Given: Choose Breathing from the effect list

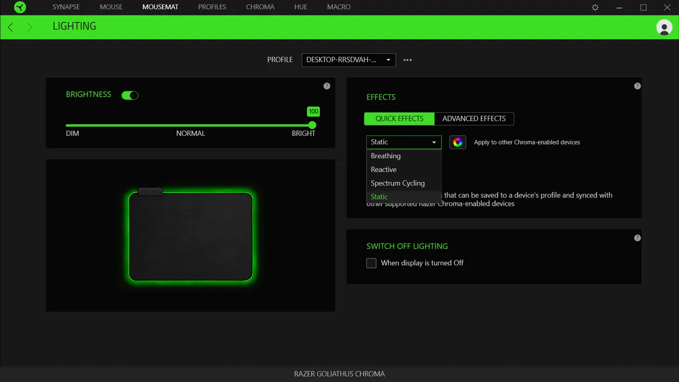Looking at the screenshot, I should pos(404,156).
